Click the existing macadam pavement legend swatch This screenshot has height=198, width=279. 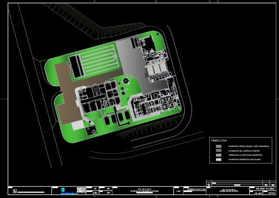(218, 160)
